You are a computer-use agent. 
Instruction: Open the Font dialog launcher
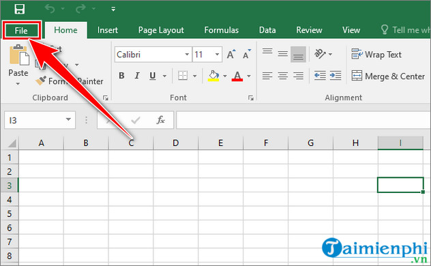tap(251, 98)
